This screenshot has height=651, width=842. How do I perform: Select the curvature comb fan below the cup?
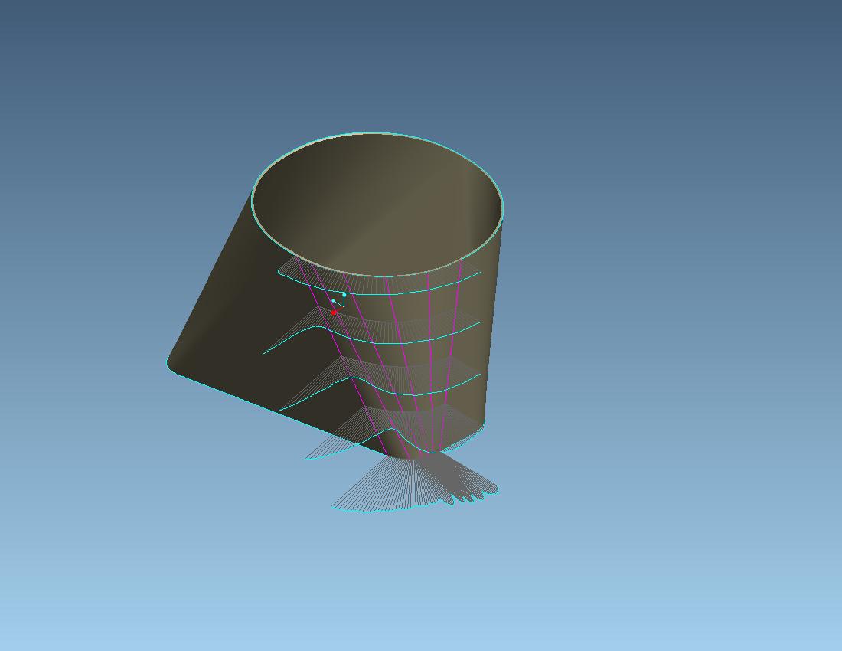(x=416, y=483)
